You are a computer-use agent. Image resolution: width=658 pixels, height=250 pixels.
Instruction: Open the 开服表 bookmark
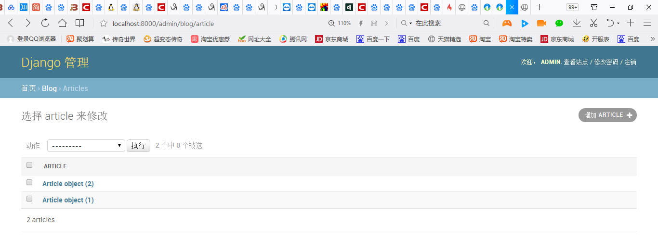pos(596,39)
